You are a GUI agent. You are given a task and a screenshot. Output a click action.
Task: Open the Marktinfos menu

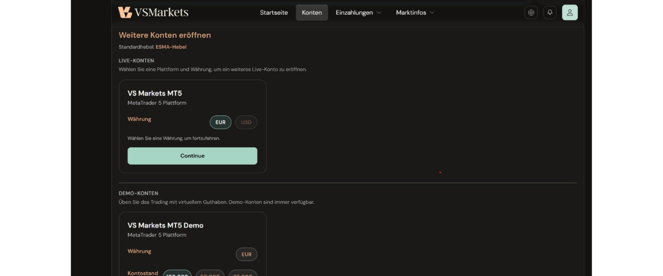coord(415,13)
